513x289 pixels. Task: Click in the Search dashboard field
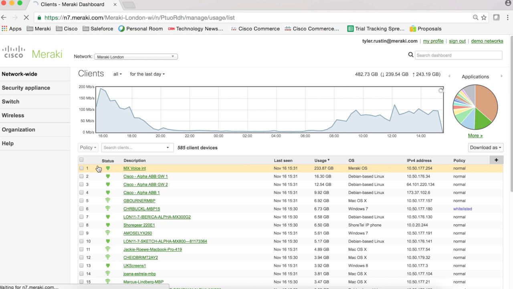tap(458, 55)
